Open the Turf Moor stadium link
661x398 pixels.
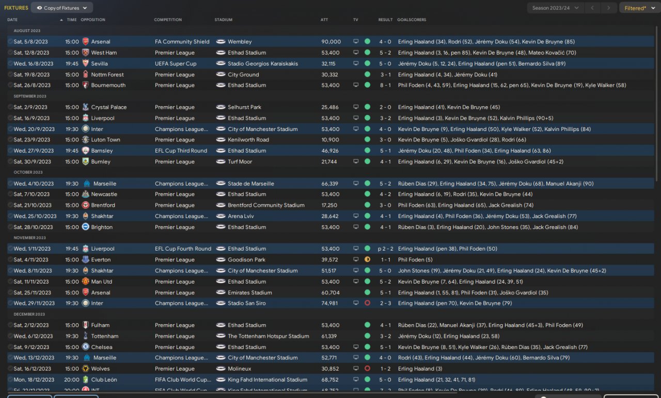coord(240,162)
